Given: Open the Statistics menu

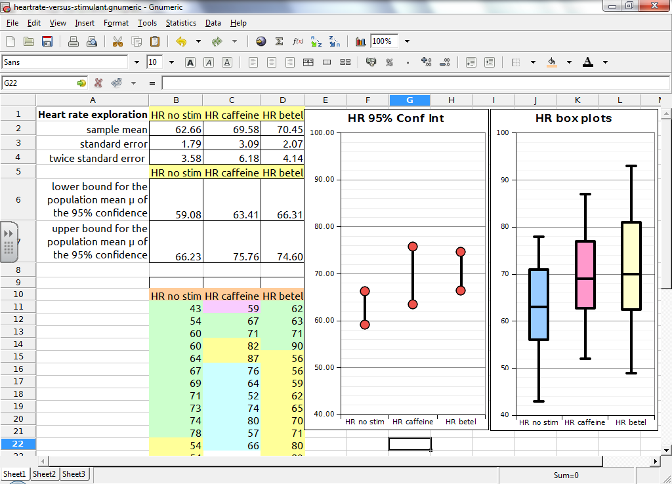Looking at the screenshot, I should tap(181, 23).
